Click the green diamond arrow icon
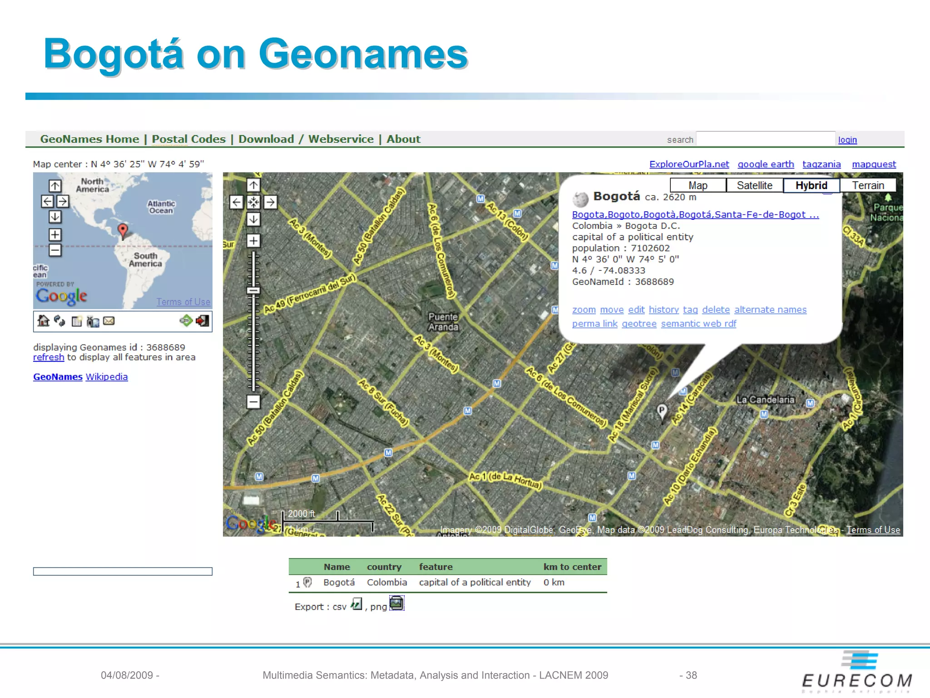 click(x=186, y=321)
